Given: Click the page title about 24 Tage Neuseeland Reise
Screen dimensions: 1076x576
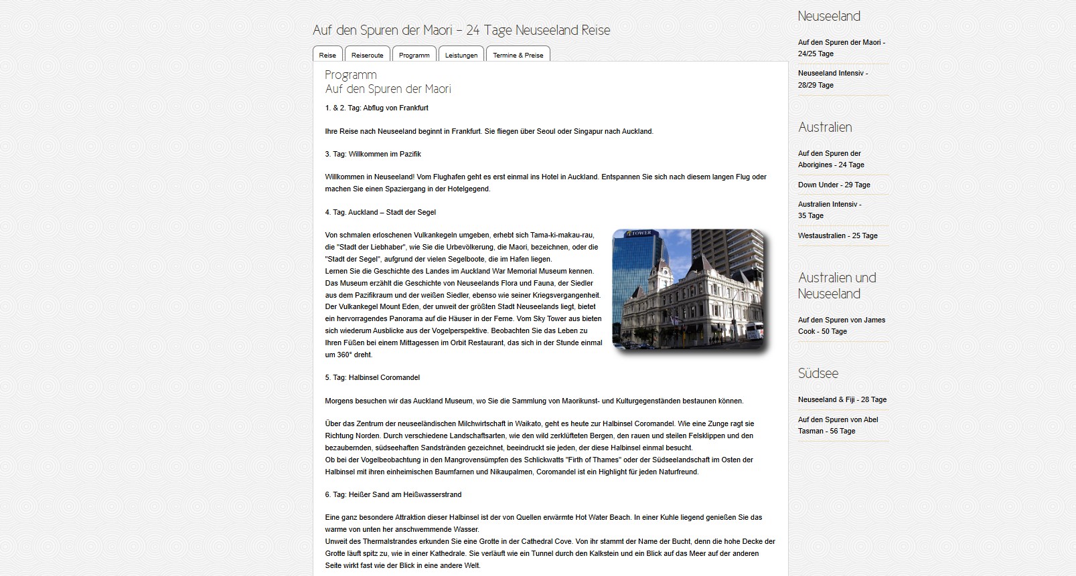Looking at the screenshot, I should [461, 30].
